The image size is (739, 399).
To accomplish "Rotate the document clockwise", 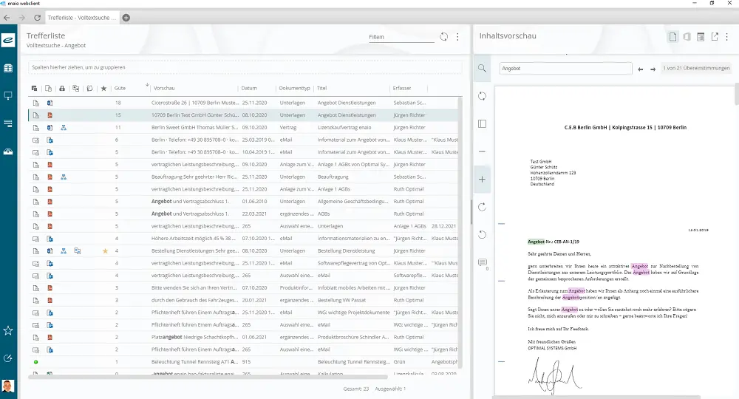I will coord(482,208).
